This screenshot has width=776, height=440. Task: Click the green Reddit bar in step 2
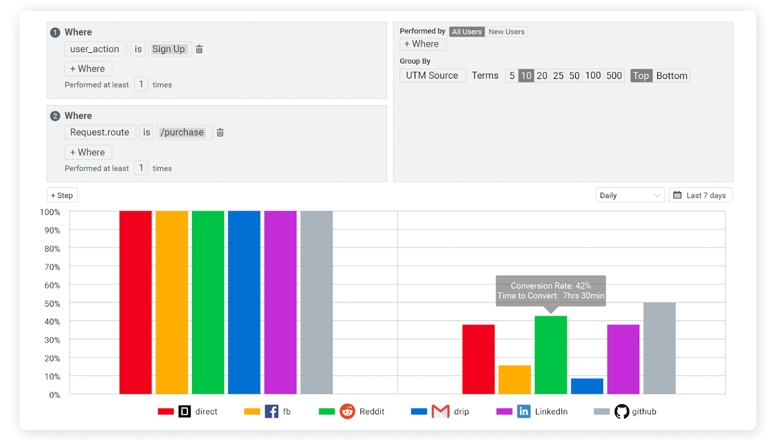[x=551, y=355]
